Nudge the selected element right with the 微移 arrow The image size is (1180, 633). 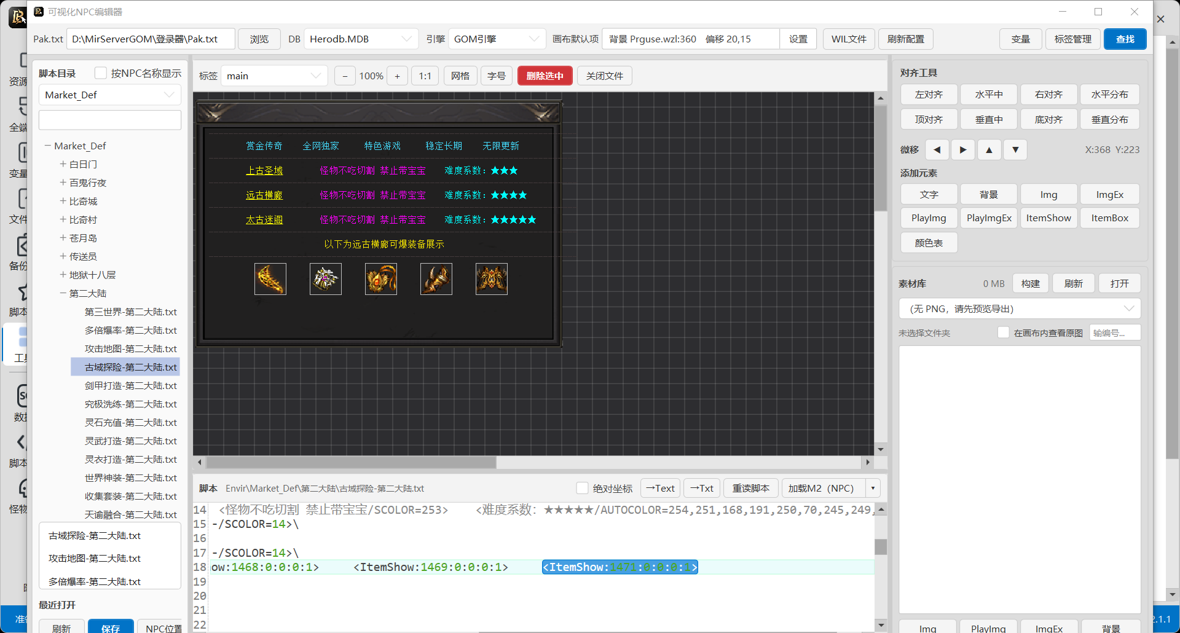963,150
